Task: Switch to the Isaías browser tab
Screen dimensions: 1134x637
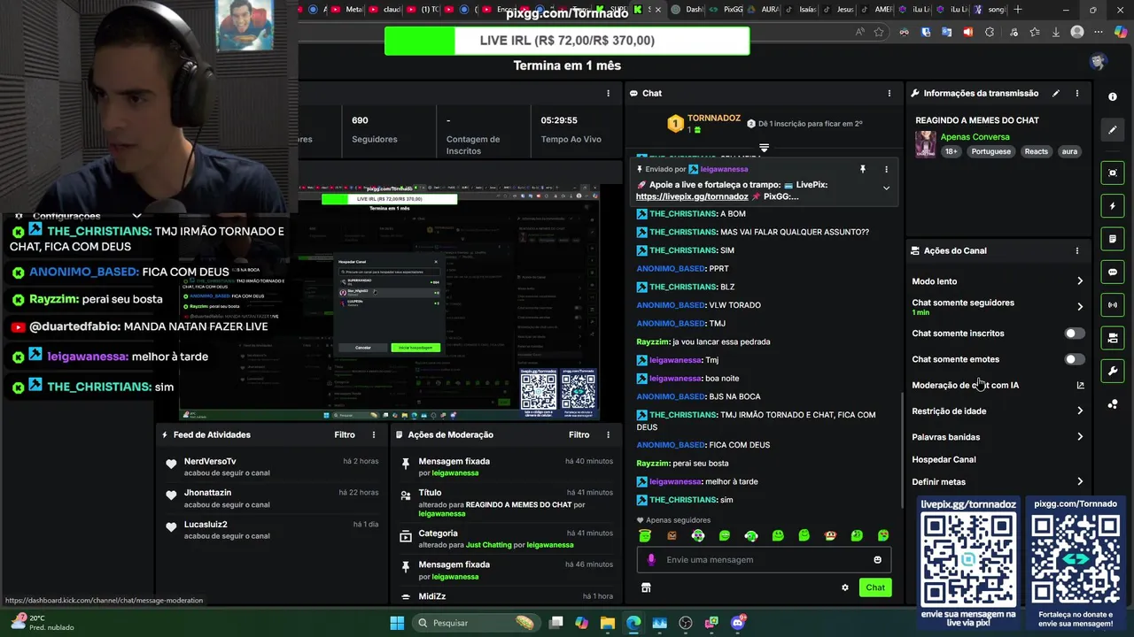Action: (x=802, y=10)
